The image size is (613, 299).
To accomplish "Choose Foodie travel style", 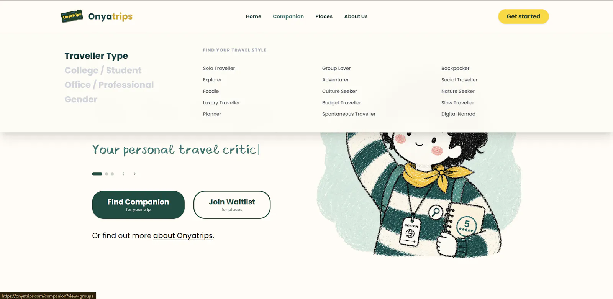I will [211, 91].
